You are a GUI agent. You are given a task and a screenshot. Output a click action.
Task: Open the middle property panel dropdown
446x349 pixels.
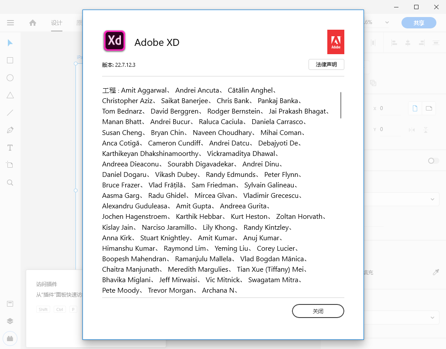432,199
